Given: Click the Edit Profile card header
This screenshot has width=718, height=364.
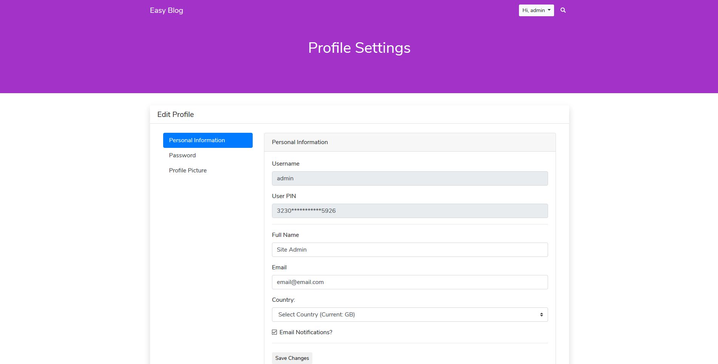Looking at the screenshot, I should coord(176,115).
